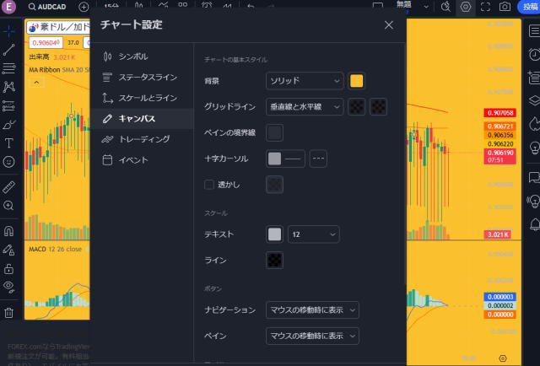Viewport: 540px width, 366px height.
Task: Open the ペインの境界線 color swatch
Action: pos(274,133)
